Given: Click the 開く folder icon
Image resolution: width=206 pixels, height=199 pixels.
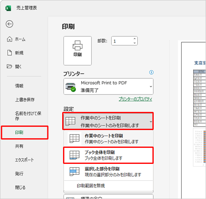Looking at the screenshot, I should (9, 66).
